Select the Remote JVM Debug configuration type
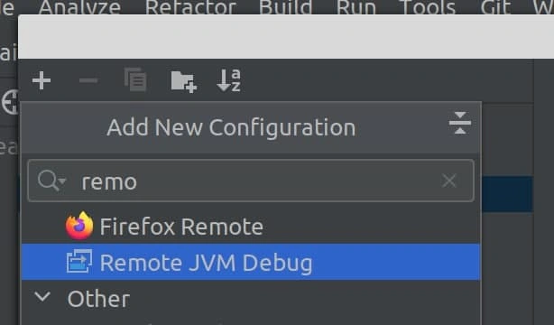554x325 pixels. [x=251, y=262]
